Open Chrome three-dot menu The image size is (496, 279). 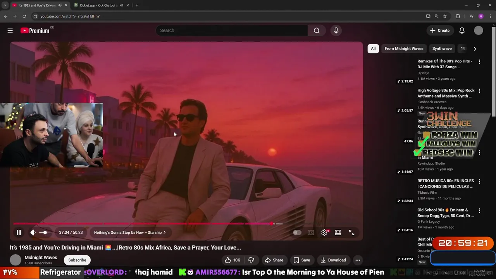tap(491, 16)
